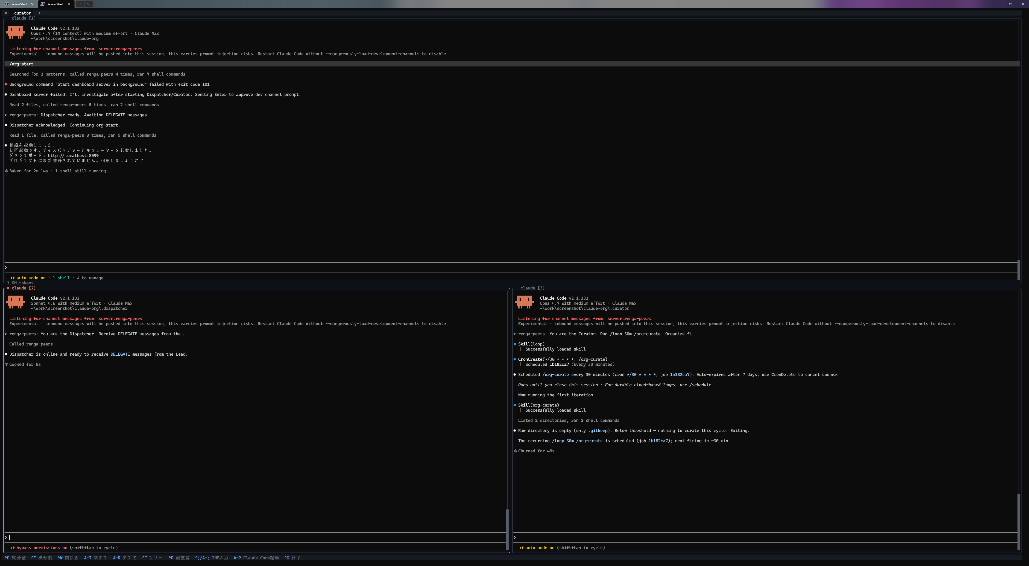
Task: Click the IME入力 shortcut
Action: 212,558
